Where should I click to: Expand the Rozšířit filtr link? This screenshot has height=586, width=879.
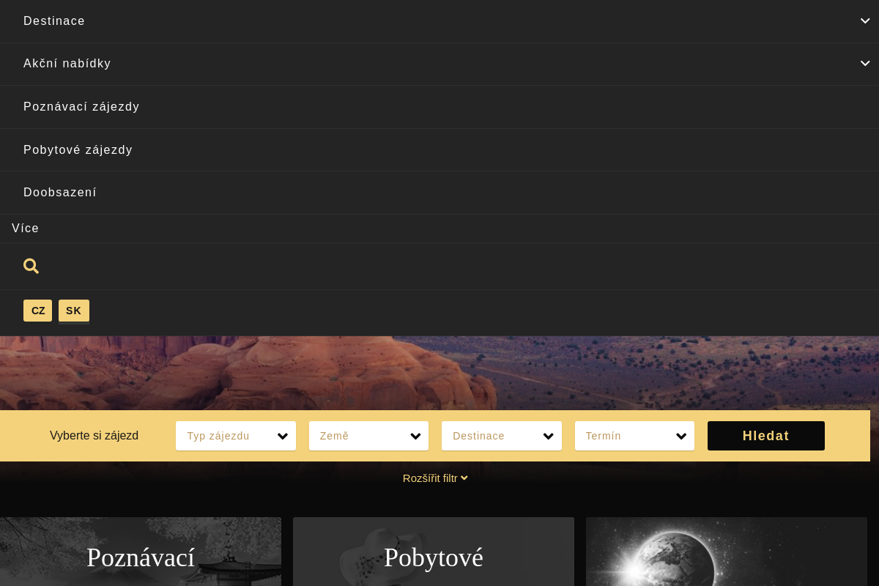[435, 478]
